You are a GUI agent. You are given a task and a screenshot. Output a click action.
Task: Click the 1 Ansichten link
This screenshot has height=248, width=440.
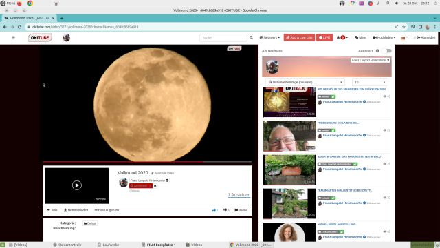239,194
